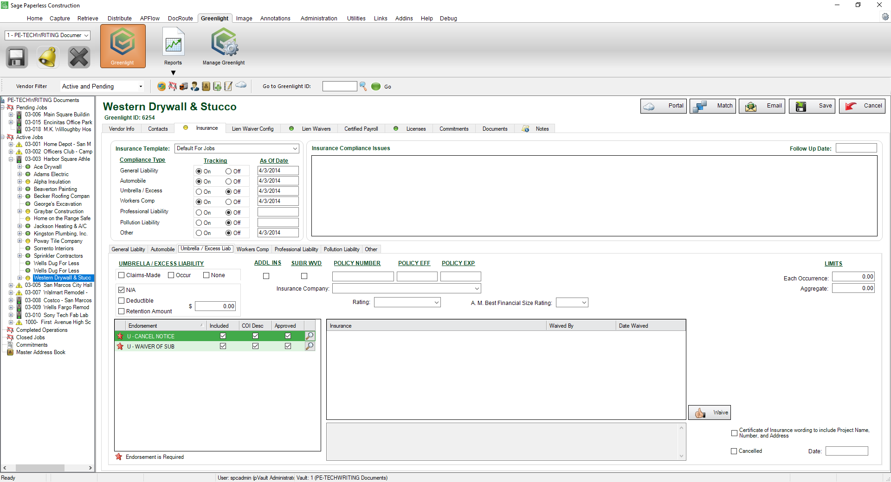Click the Notes tab icon
891x482 pixels.
[525, 129]
